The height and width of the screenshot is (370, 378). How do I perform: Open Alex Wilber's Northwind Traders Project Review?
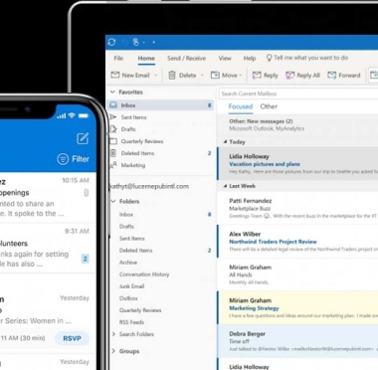point(297,242)
